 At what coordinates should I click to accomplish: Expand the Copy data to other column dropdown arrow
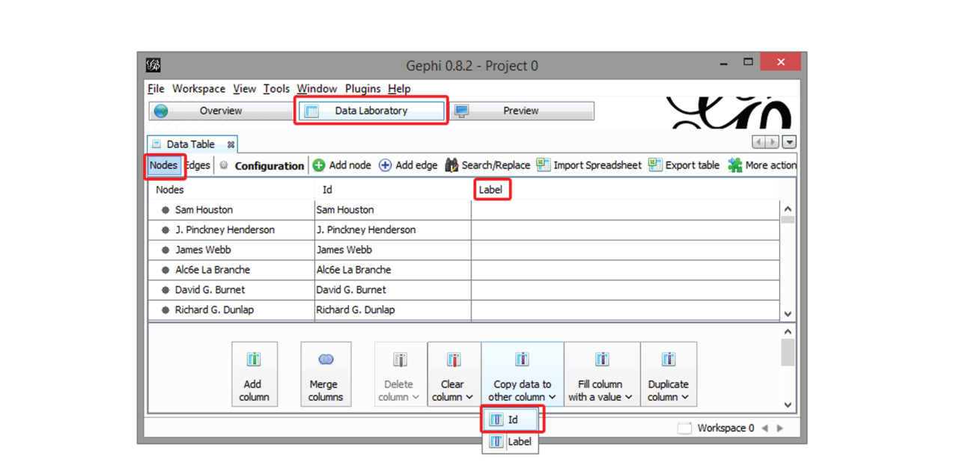pyautogui.click(x=553, y=398)
